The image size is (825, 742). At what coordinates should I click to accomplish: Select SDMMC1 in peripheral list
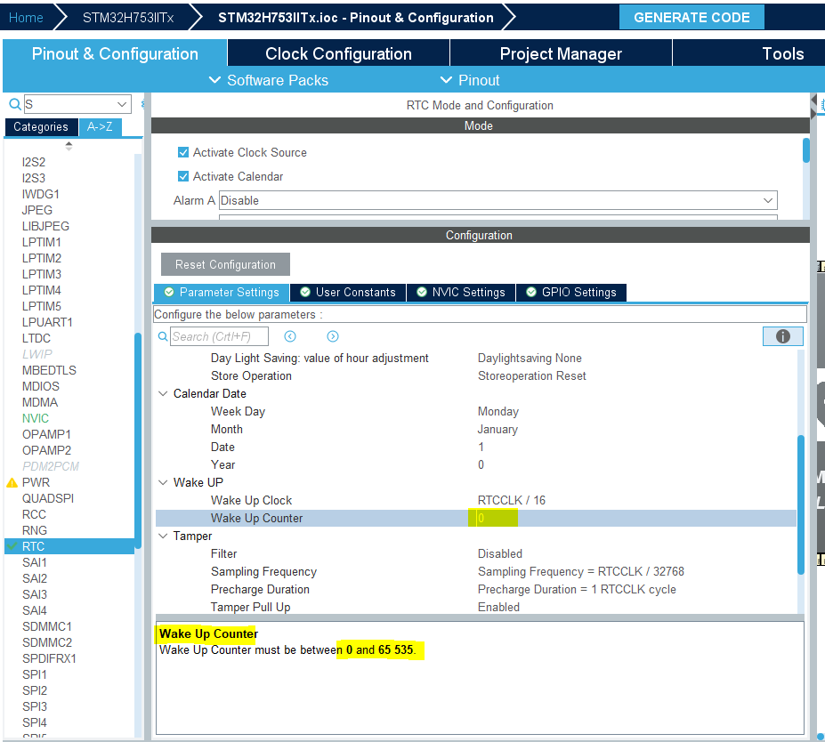click(x=47, y=627)
